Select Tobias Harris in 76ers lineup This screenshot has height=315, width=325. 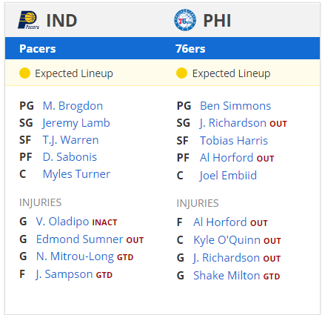pyautogui.click(x=234, y=141)
